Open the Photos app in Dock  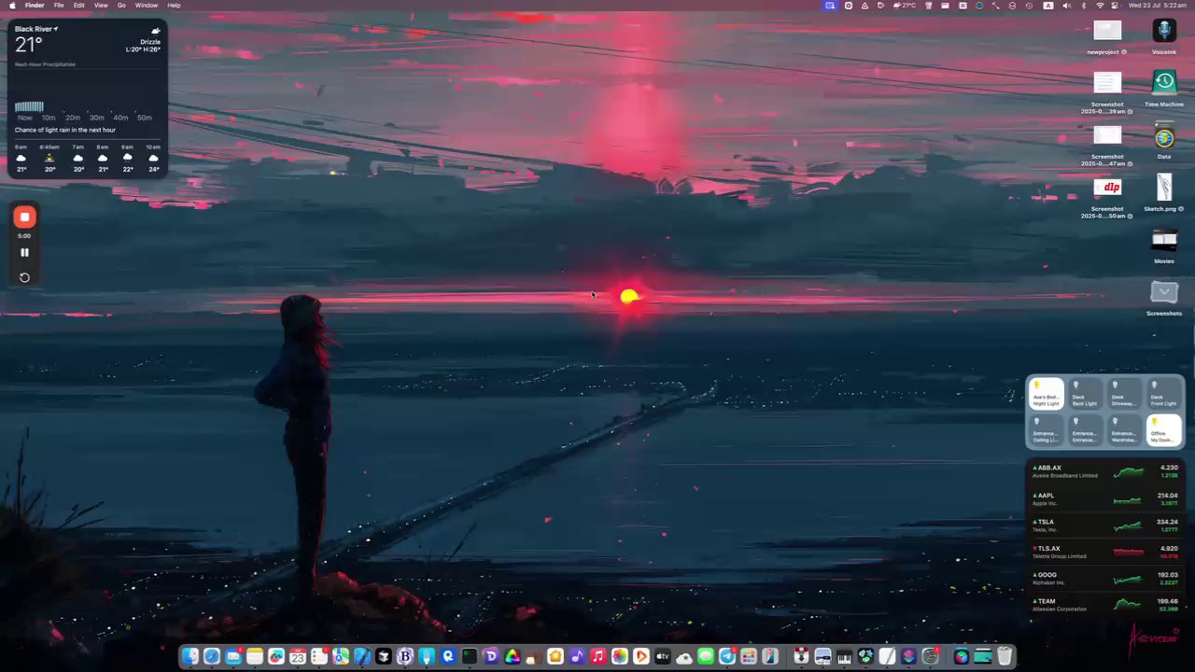(x=620, y=656)
